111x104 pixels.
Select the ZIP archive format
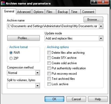14,58
